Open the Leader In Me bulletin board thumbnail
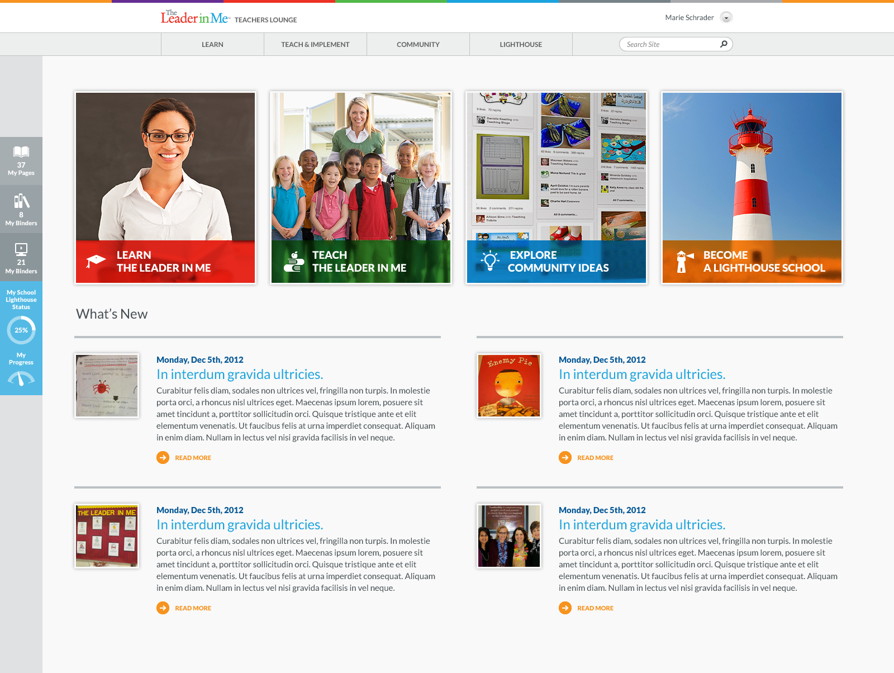This screenshot has width=894, height=673. pos(107,536)
